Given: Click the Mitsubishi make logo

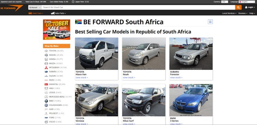Looking at the screenshot, I should point(46,67).
